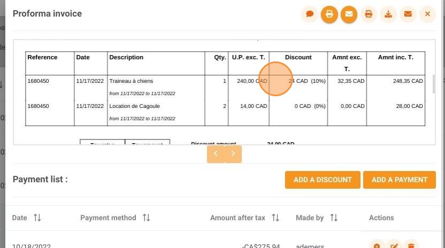Select 'Location de Cagoule' description text
Viewport: 445px width, 248px height.
(x=135, y=106)
